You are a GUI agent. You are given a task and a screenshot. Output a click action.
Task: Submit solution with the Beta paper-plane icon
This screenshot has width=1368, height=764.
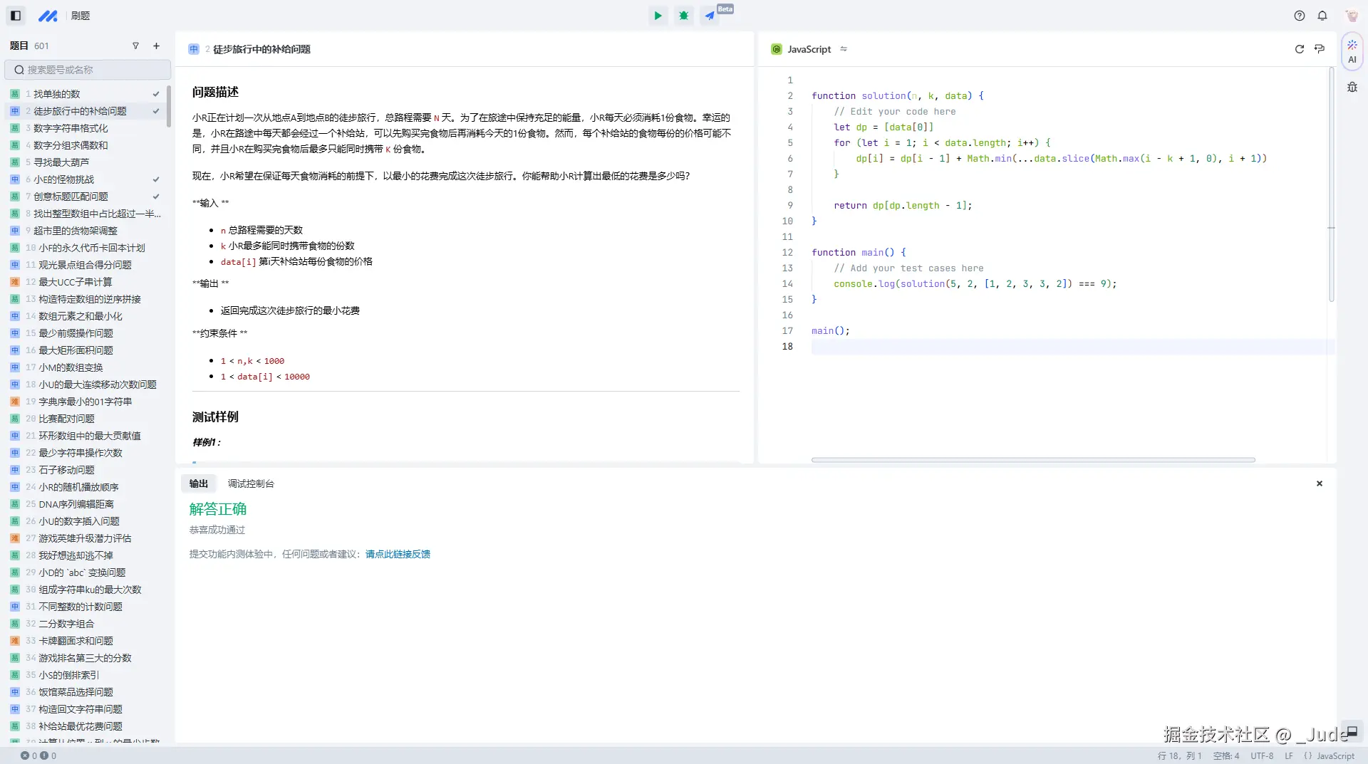[710, 15]
